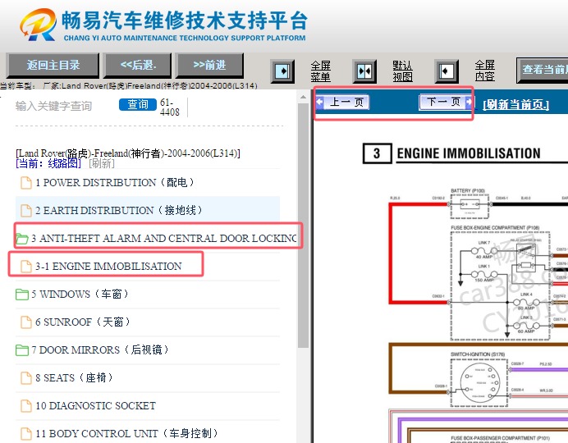Go forward with >>前进 button
The width and height of the screenshot is (568, 443).
coord(209,65)
